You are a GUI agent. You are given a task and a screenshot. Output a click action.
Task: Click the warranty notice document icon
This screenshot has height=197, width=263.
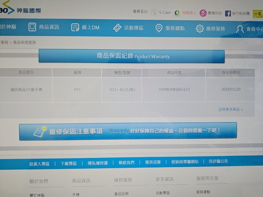coord(40,131)
